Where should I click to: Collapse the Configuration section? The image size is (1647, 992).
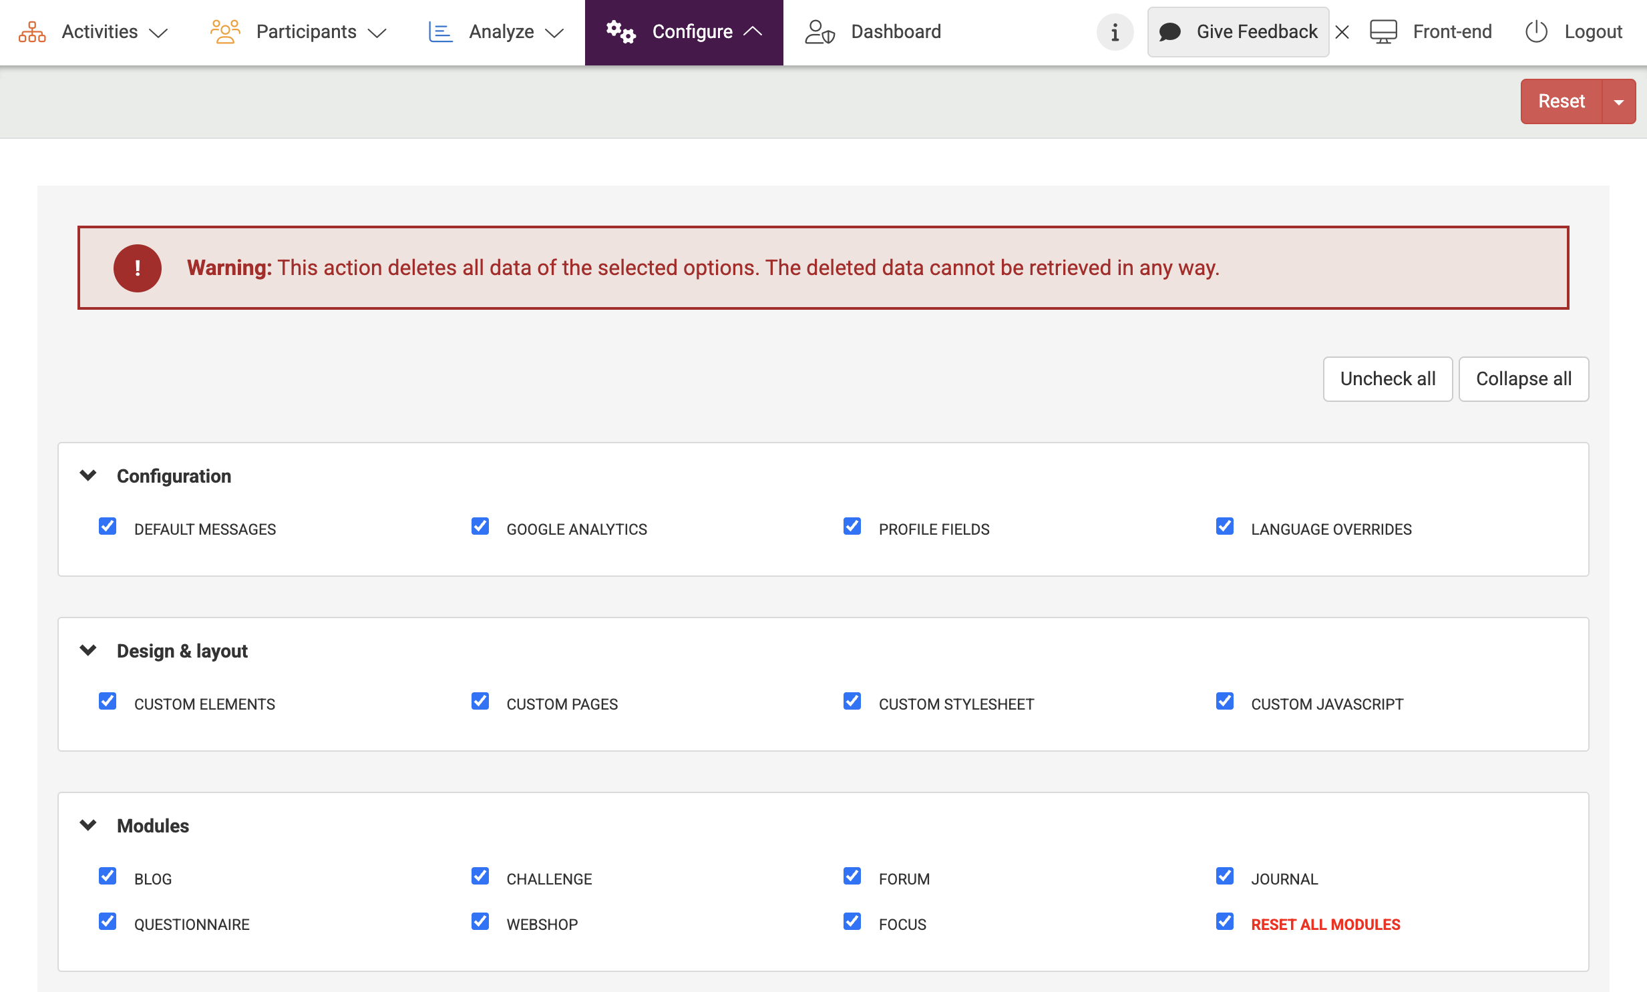pyautogui.click(x=88, y=475)
